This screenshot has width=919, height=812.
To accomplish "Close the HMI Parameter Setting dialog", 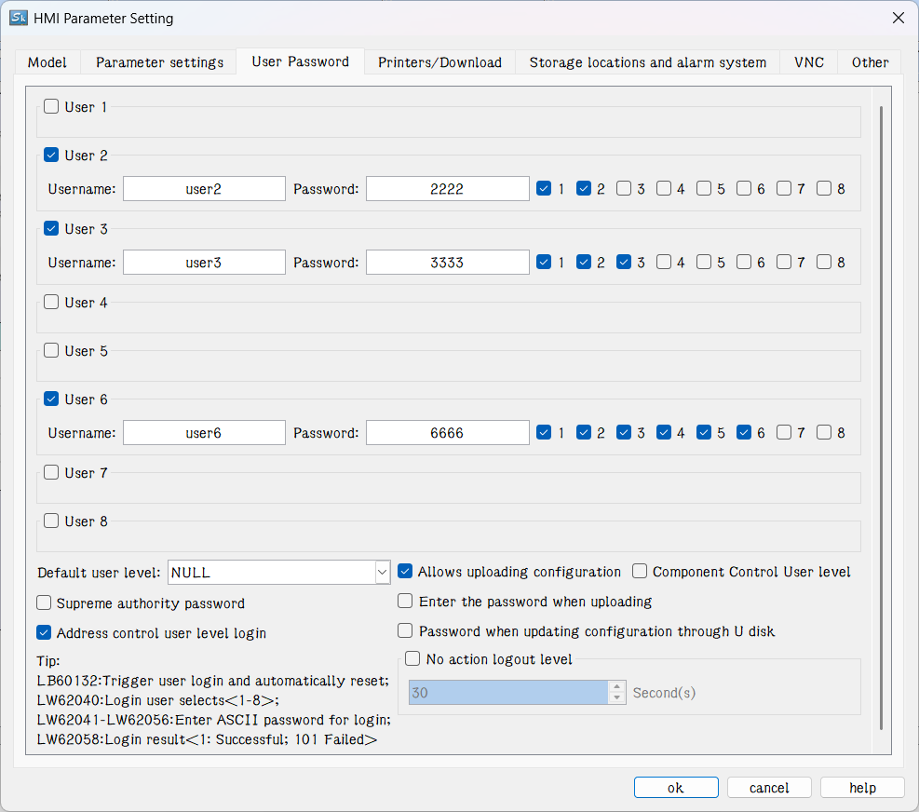I will click(898, 18).
